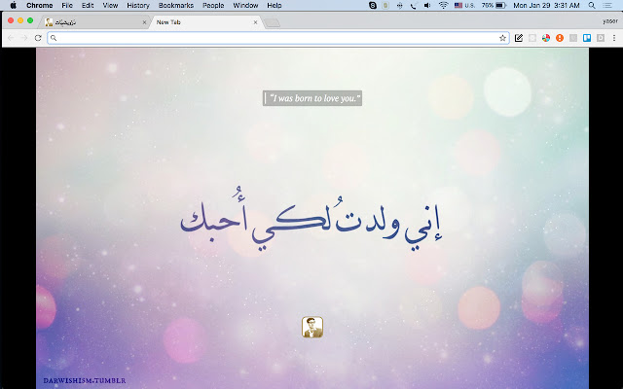Open a new tab with tab-strip button
This screenshot has height=389, width=623.
click(273, 23)
